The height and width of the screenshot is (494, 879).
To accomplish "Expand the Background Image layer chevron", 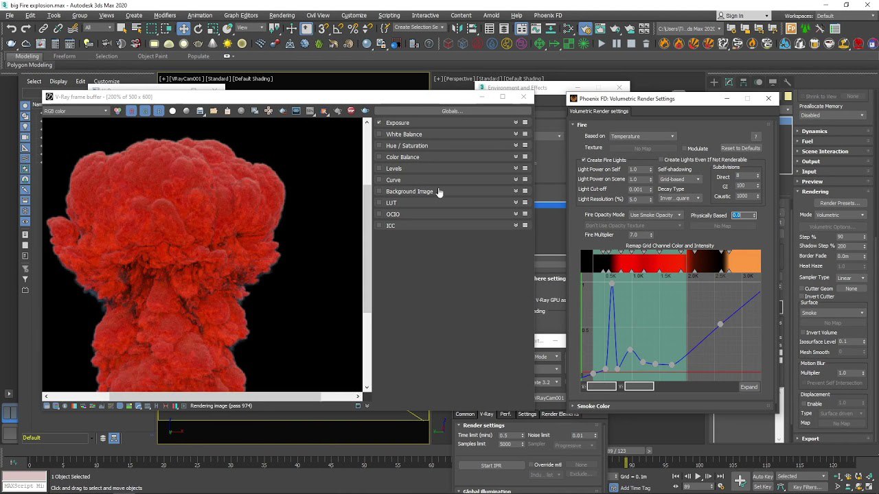I will [516, 191].
